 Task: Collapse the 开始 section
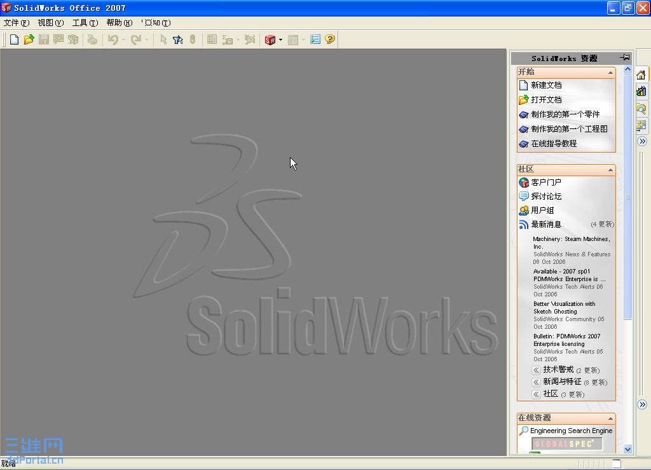611,73
